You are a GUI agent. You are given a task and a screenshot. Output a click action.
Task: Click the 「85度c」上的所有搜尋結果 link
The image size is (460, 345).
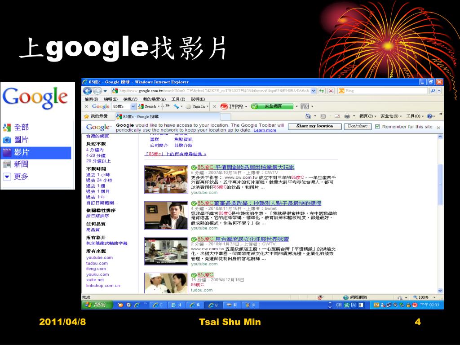coord(176,154)
